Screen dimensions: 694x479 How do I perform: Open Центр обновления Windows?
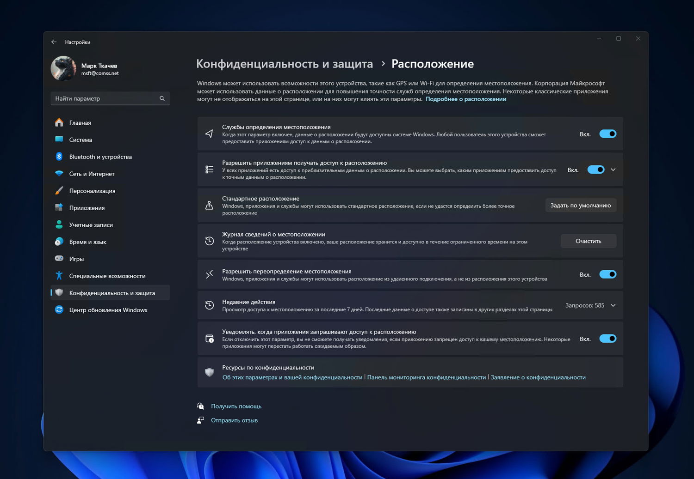[x=110, y=310]
